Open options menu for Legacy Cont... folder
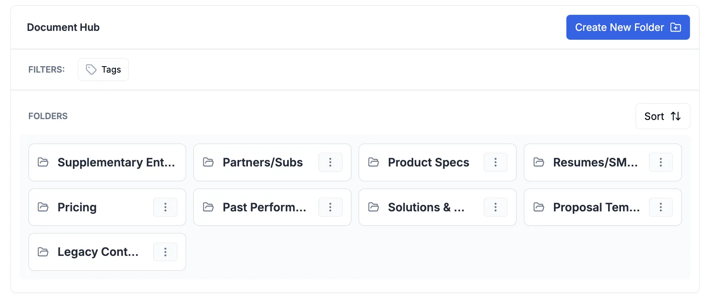Viewport: 710px width, 304px height. [x=165, y=252]
